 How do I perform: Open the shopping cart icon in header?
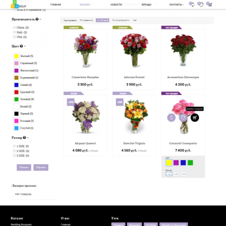[x=209, y=4]
